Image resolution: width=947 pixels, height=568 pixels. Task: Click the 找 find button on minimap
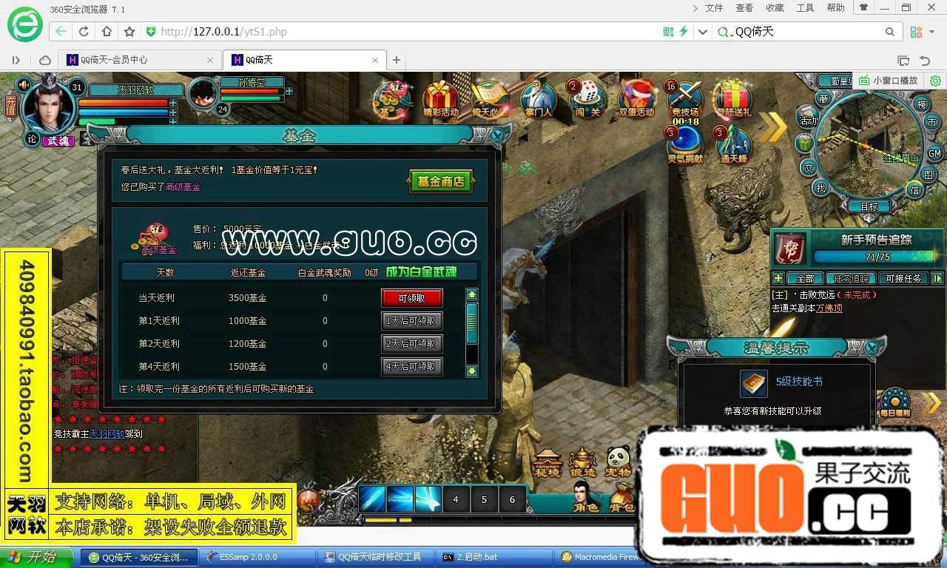[x=820, y=188]
